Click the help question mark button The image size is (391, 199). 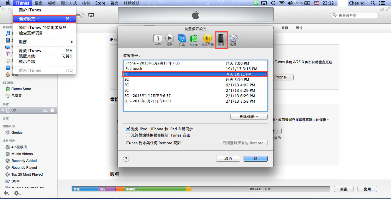126,159
